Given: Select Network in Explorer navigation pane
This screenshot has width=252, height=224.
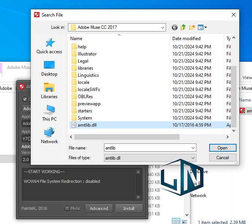Looking at the screenshot, I should (x=198, y=196).
